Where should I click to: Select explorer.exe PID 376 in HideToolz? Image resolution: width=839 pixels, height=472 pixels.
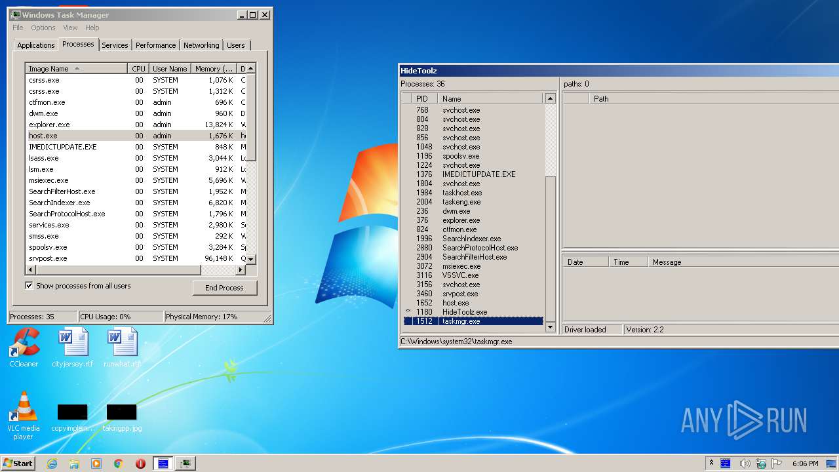(473, 220)
